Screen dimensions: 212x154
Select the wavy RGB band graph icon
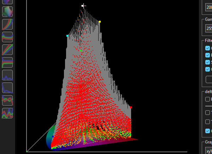pos(7,37)
